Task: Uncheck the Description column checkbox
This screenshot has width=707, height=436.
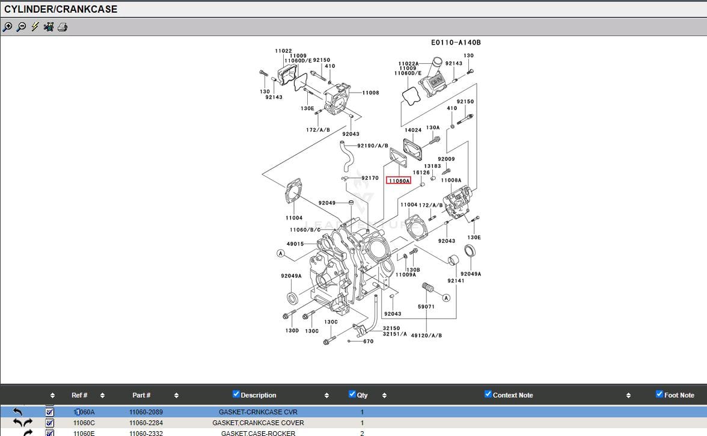Action: (x=236, y=395)
